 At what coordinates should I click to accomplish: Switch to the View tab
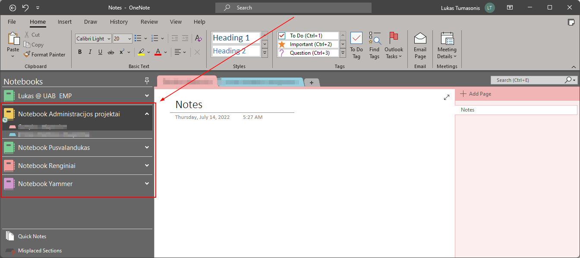coord(176,22)
